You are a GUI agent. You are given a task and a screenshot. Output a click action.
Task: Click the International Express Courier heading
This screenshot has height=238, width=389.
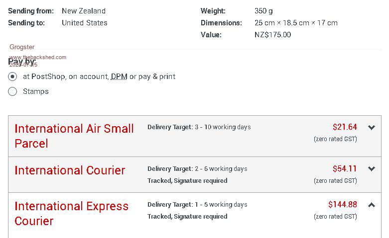point(71,213)
